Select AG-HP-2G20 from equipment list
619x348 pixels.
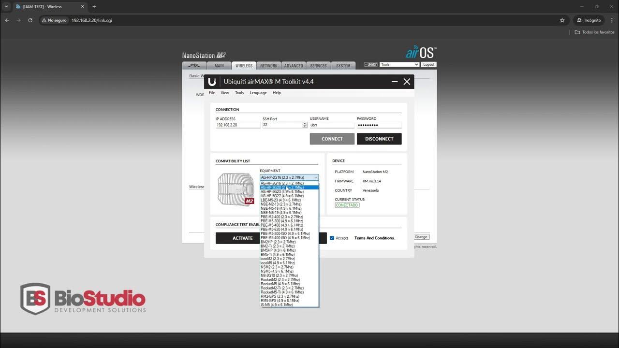point(289,188)
